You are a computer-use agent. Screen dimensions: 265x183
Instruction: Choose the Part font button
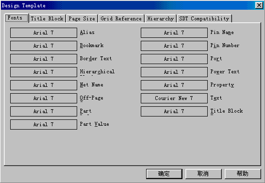coord(44,111)
